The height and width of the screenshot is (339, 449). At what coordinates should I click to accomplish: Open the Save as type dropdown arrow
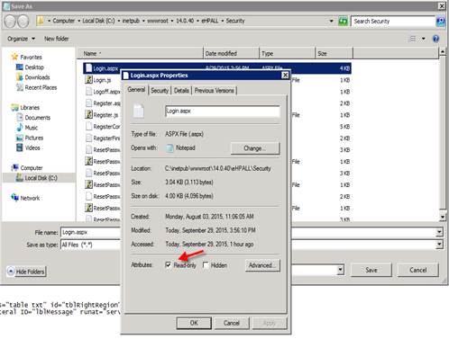point(439,245)
